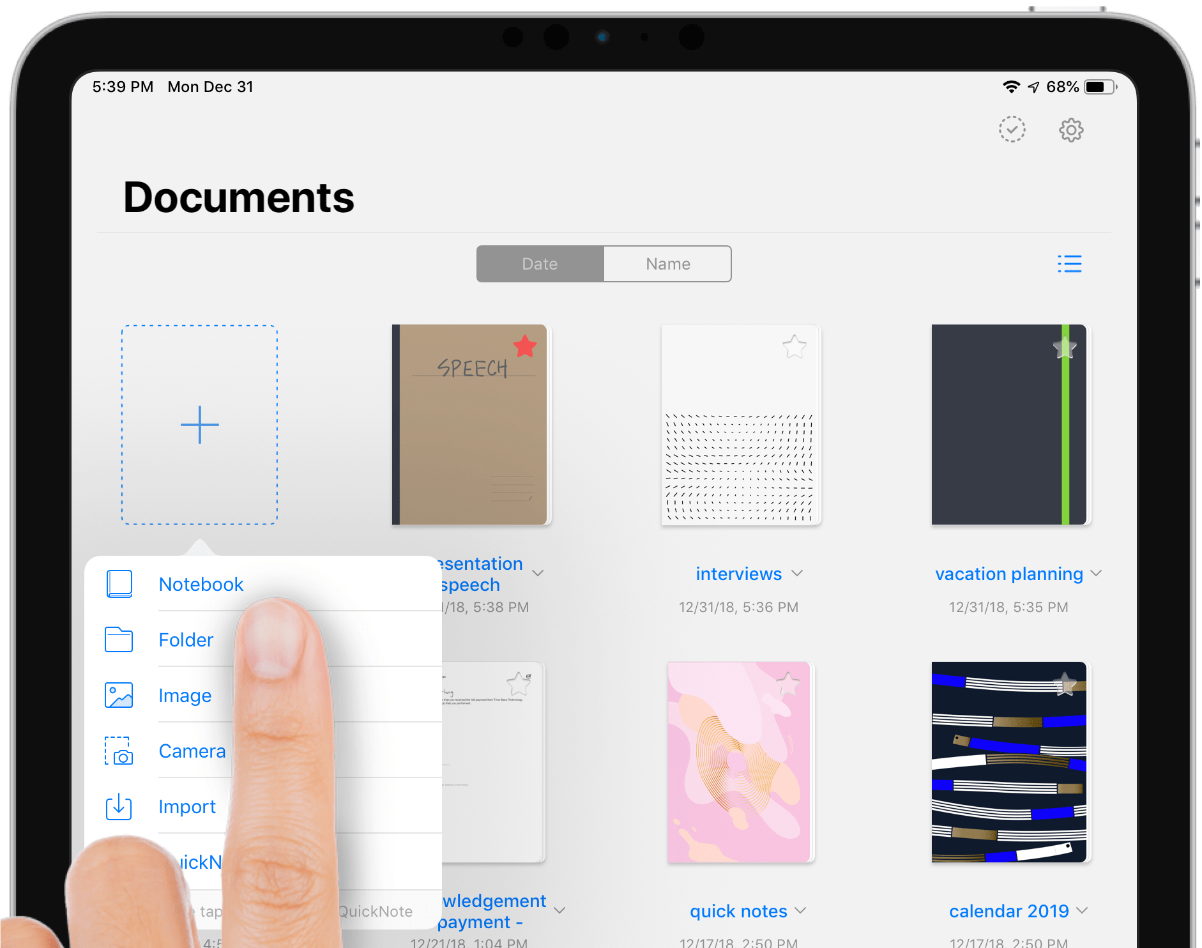
Task: Favorite the interviews notebook
Action: (x=794, y=347)
